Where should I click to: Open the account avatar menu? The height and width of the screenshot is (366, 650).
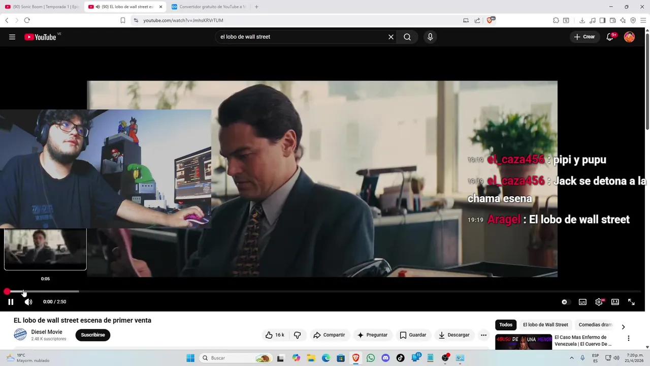coord(629,37)
